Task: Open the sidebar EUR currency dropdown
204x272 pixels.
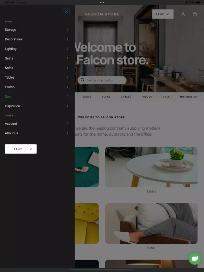Action: click(x=21, y=149)
